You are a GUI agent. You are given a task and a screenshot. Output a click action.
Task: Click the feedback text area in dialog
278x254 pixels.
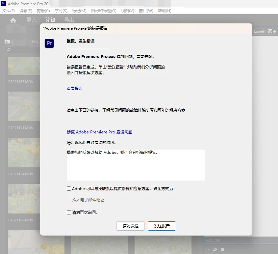pyautogui.click(x=136, y=165)
